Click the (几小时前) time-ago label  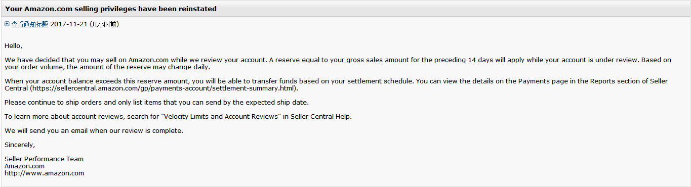tap(104, 24)
